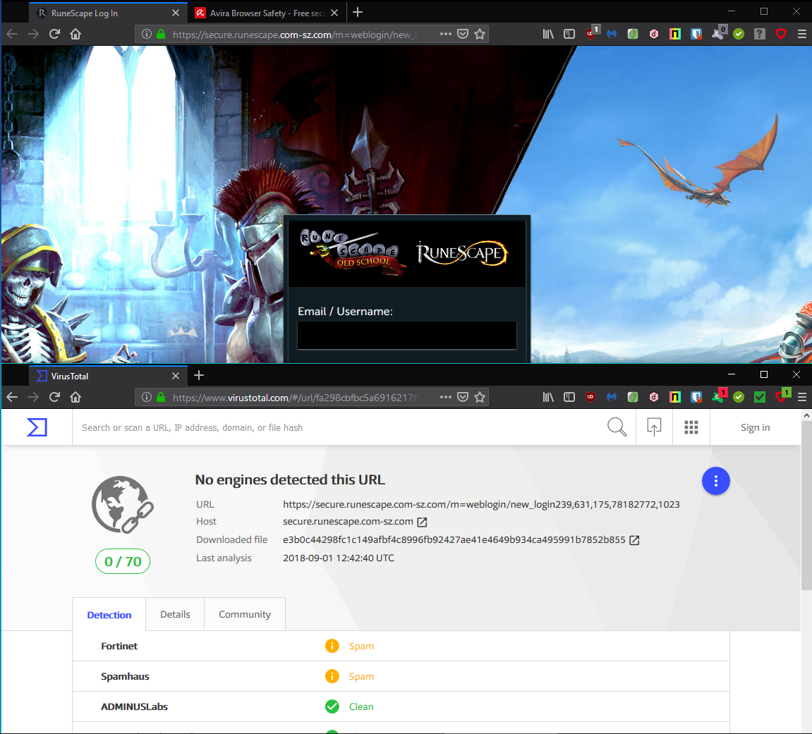The height and width of the screenshot is (734, 812).
Task: Open the Avira shield with badge 1 in VirusTotal window
Action: point(783,396)
